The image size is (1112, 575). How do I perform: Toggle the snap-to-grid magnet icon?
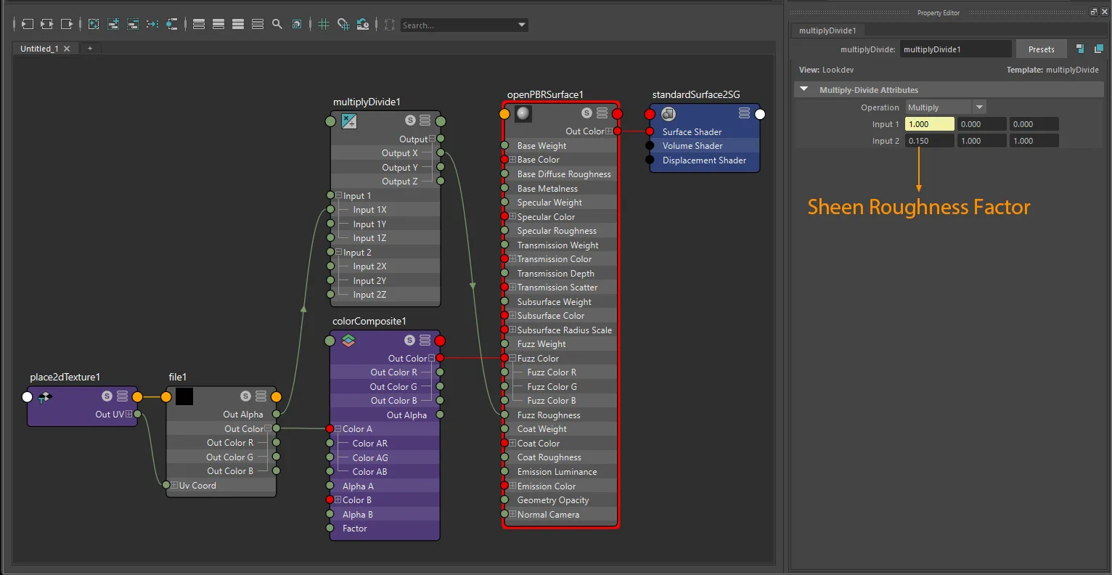[x=343, y=24]
